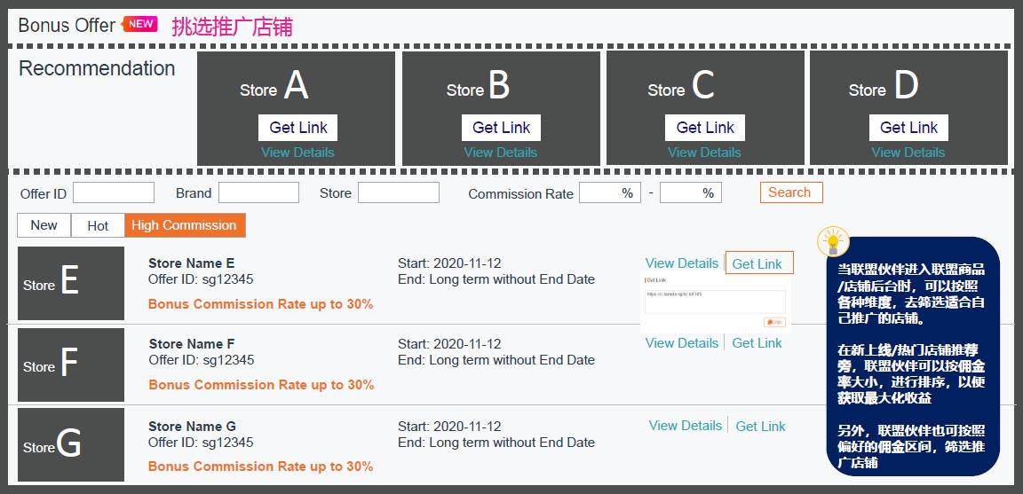The height and width of the screenshot is (494, 1023).
Task: Click Get Link for Store Name G
Action: [760, 426]
